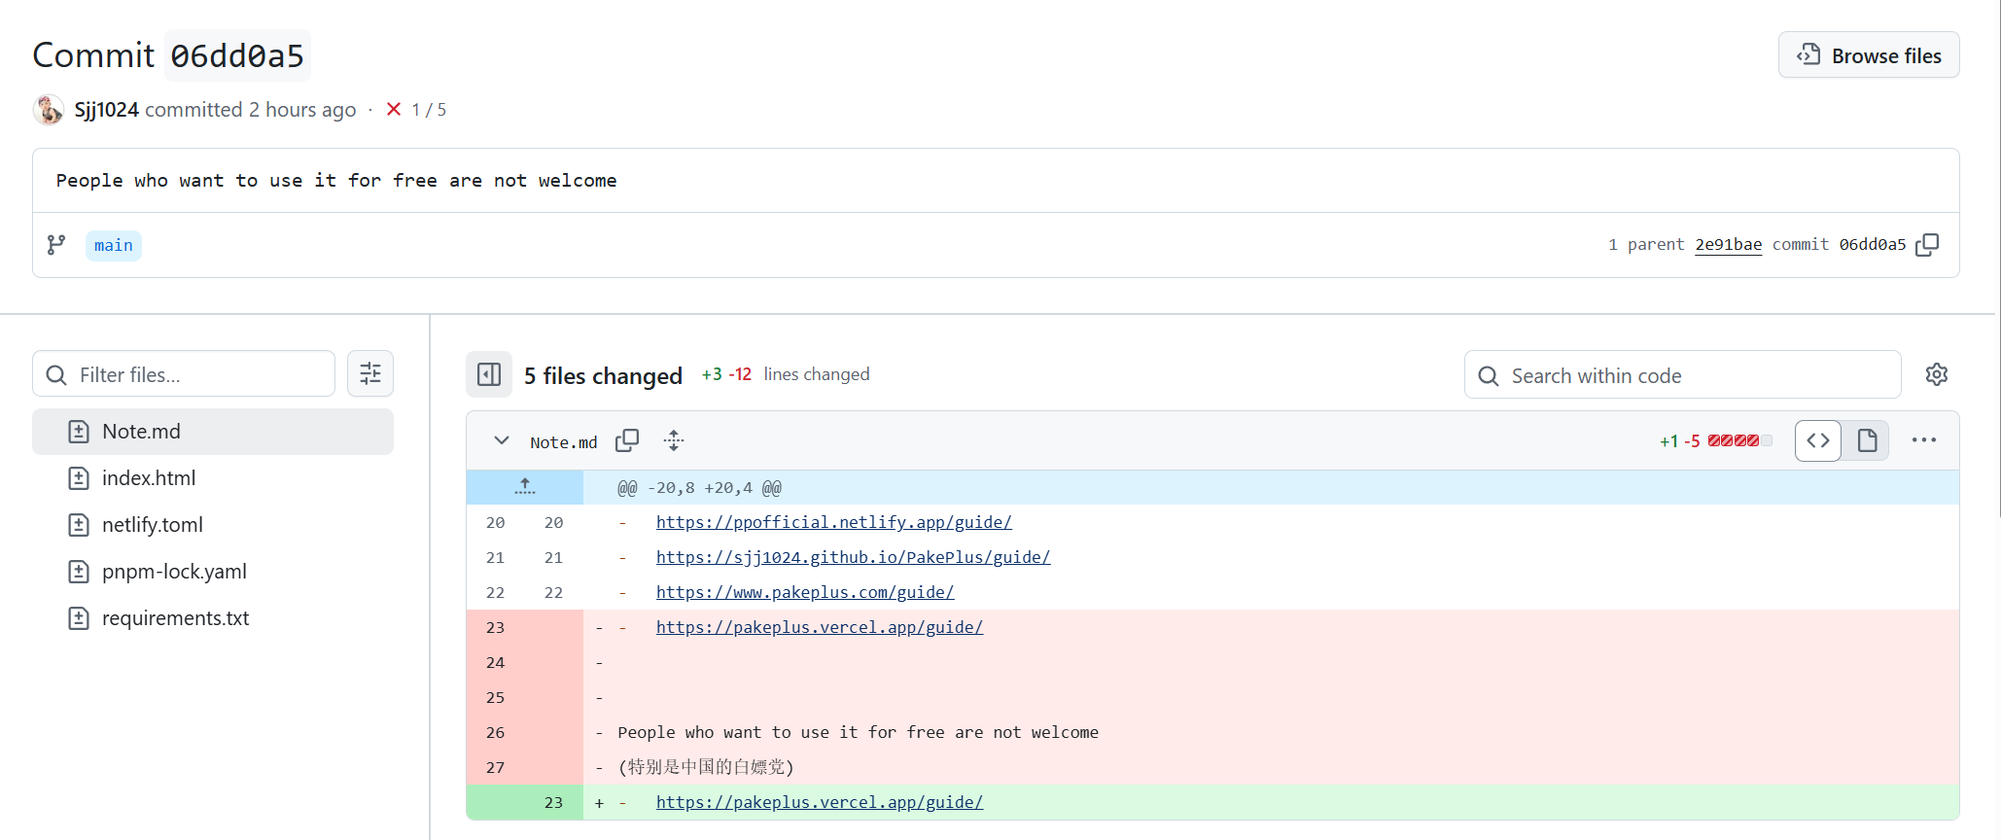Copy the Note.md file path
The image size is (2001, 840).
627,441
